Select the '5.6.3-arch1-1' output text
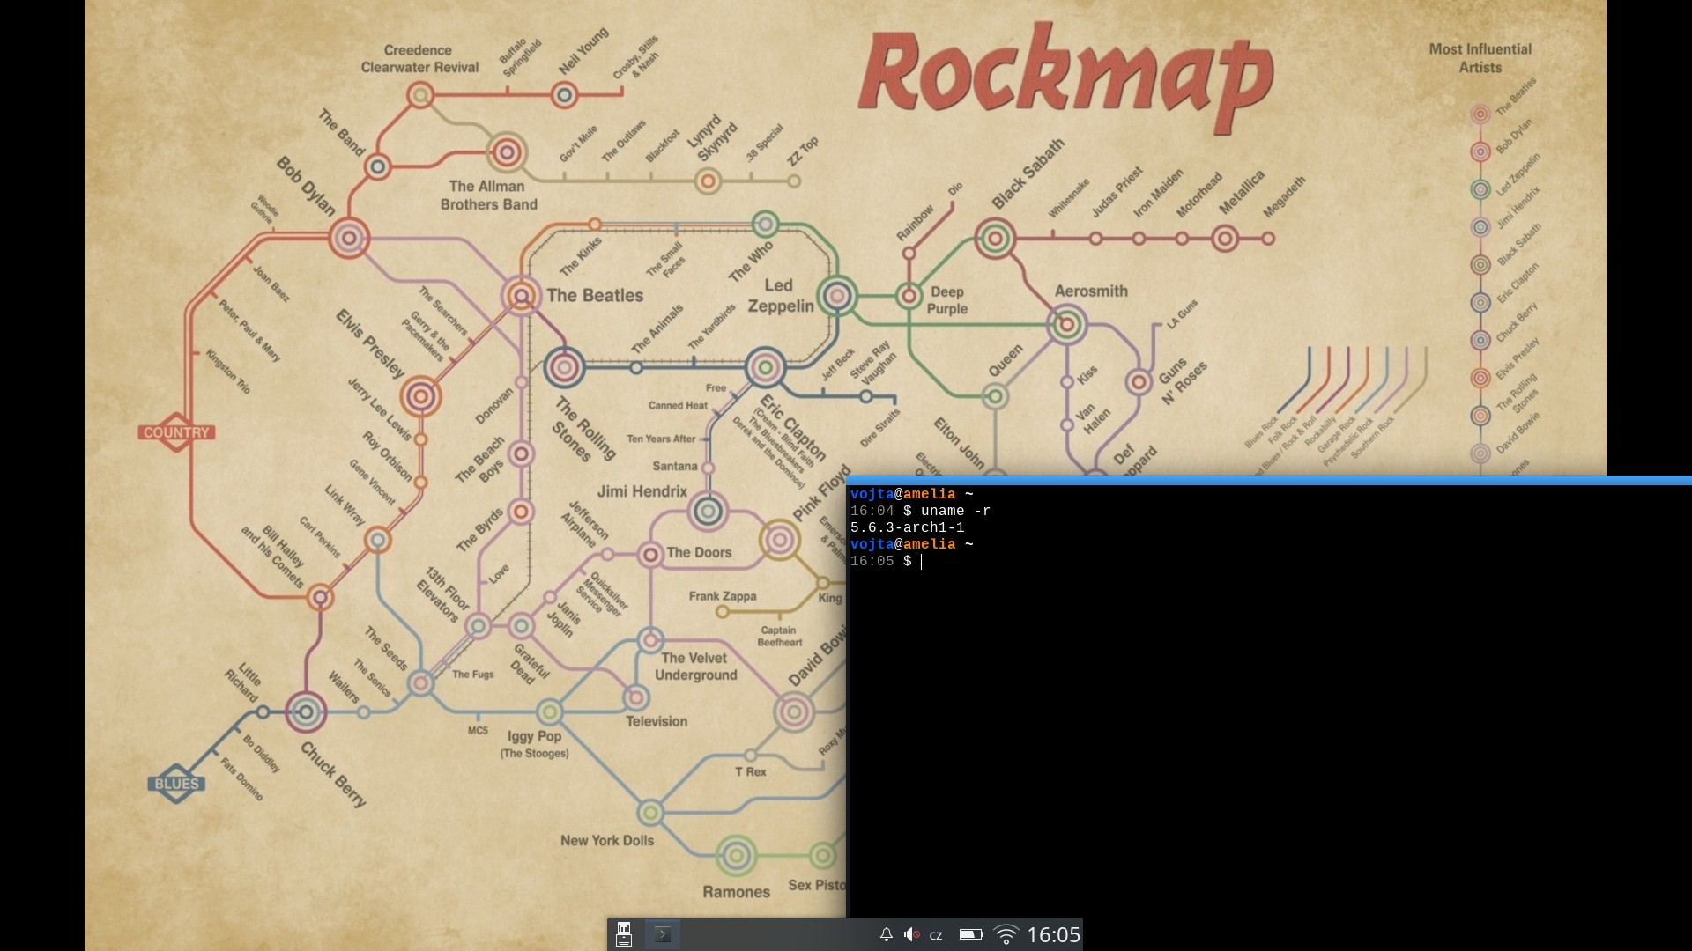1692x951 pixels. 907,527
